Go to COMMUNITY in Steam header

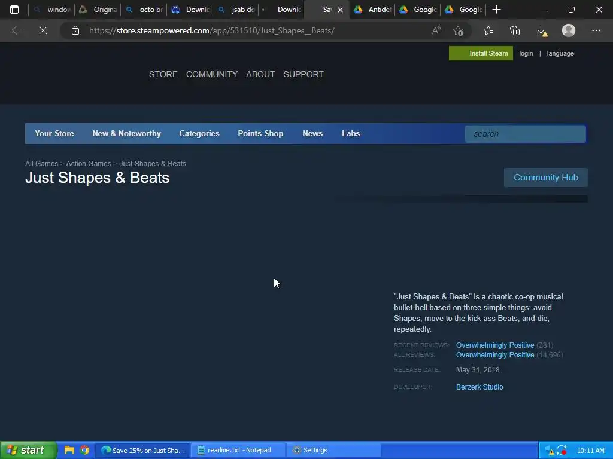point(211,74)
